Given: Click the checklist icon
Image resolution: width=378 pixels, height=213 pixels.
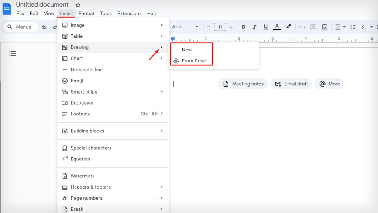Looking at the screenshot, I should tap(364, 27).
